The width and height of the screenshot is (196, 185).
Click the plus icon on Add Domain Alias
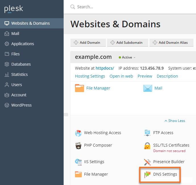(x=155, y=43)
